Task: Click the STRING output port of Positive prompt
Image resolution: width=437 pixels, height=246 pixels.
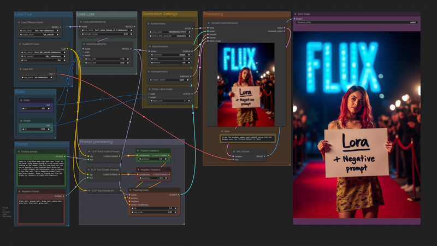Action: [x=64, y=156]
